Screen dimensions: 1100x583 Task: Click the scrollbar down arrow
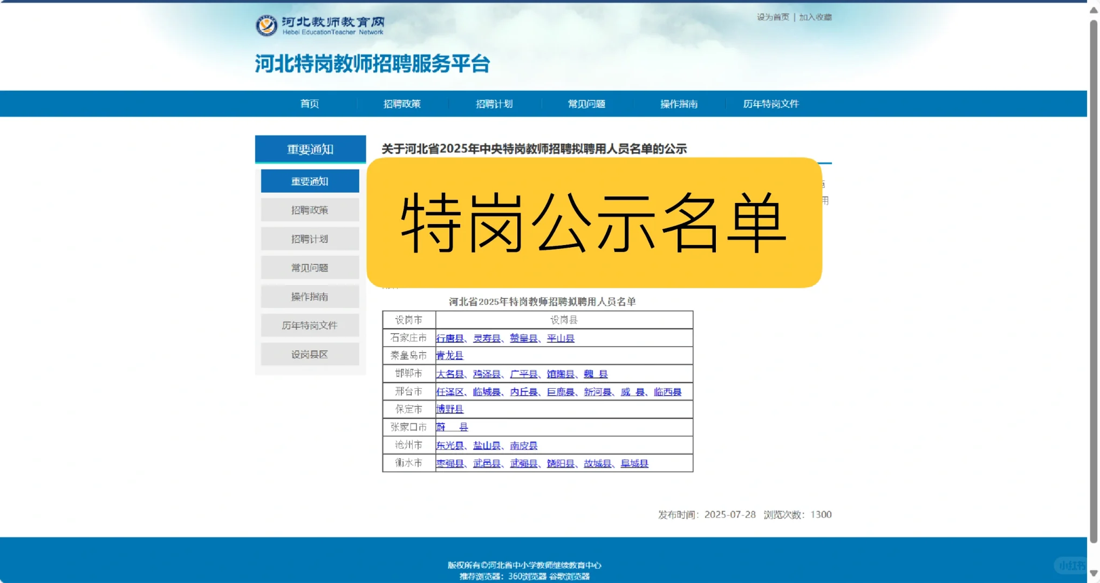(1094, 573)
